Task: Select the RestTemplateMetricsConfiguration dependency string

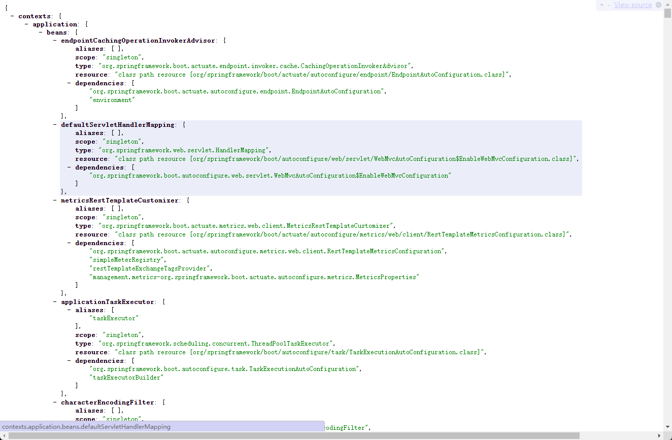Action: pyautogui.click(x=268, y=251)
